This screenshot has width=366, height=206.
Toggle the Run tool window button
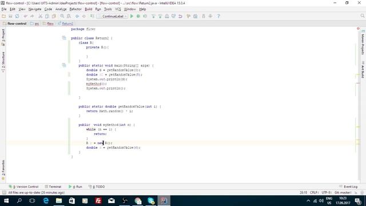pos(75,187)
